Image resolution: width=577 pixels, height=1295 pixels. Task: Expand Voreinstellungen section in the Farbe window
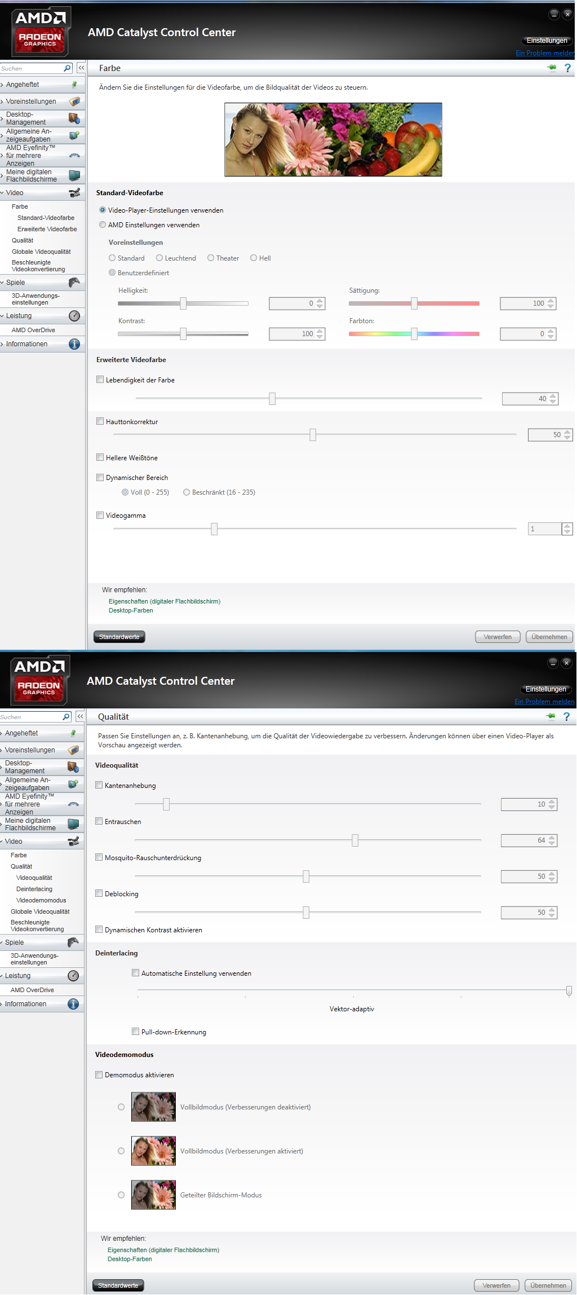[2, 102]
